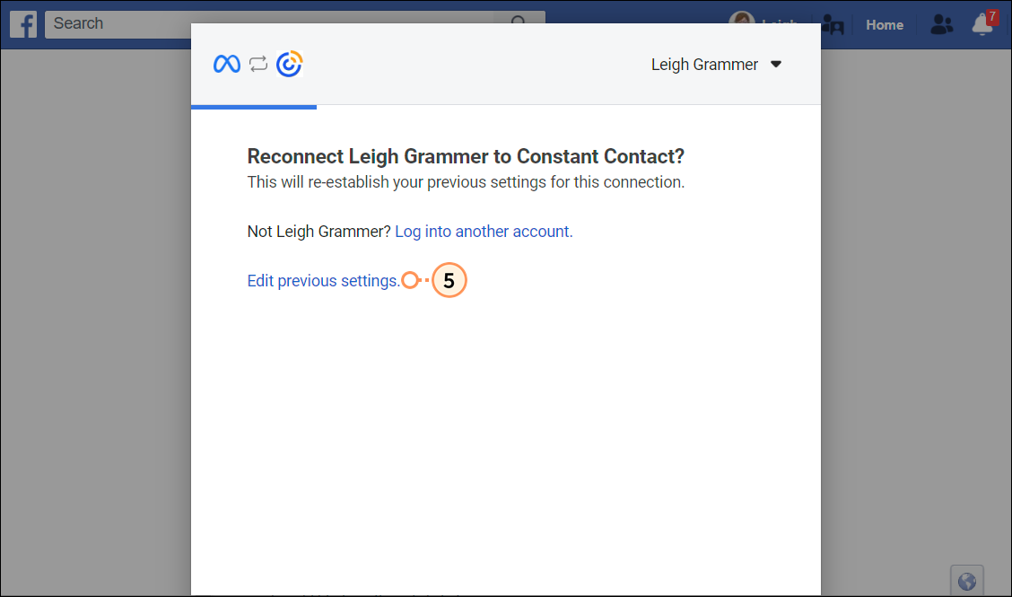Open the friends icon in Facebook header
The width and height of the screenshot is (1012, 597).
coord(942,25)
